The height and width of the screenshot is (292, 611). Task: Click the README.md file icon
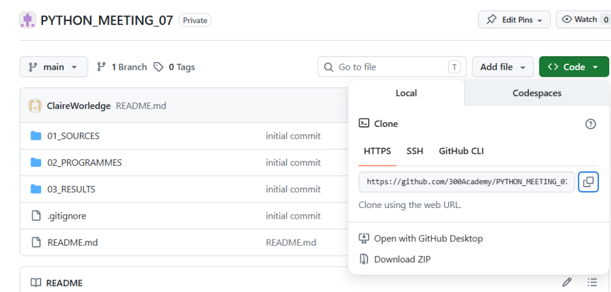(x=36, y=243)
